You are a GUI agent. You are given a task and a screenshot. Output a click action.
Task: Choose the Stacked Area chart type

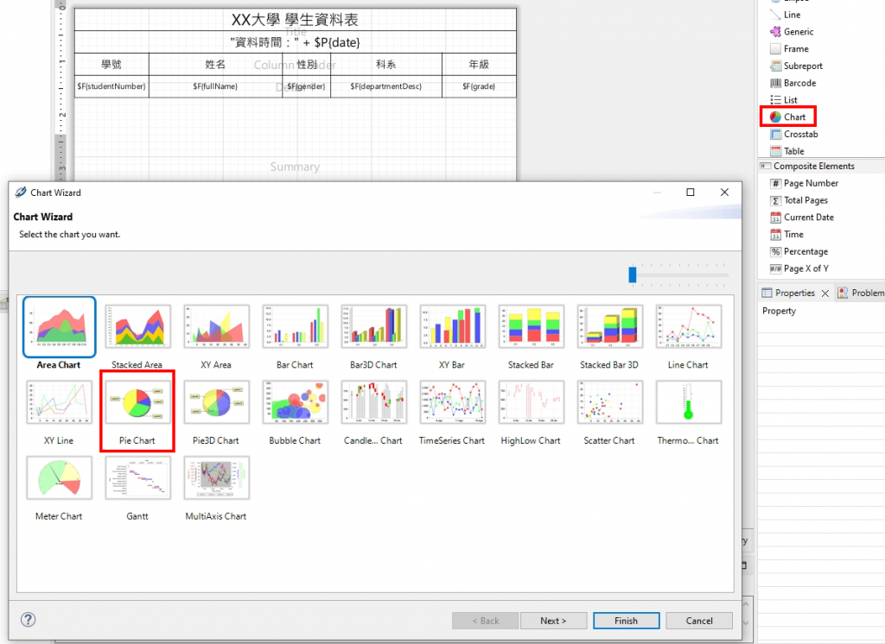pos(137,326)
